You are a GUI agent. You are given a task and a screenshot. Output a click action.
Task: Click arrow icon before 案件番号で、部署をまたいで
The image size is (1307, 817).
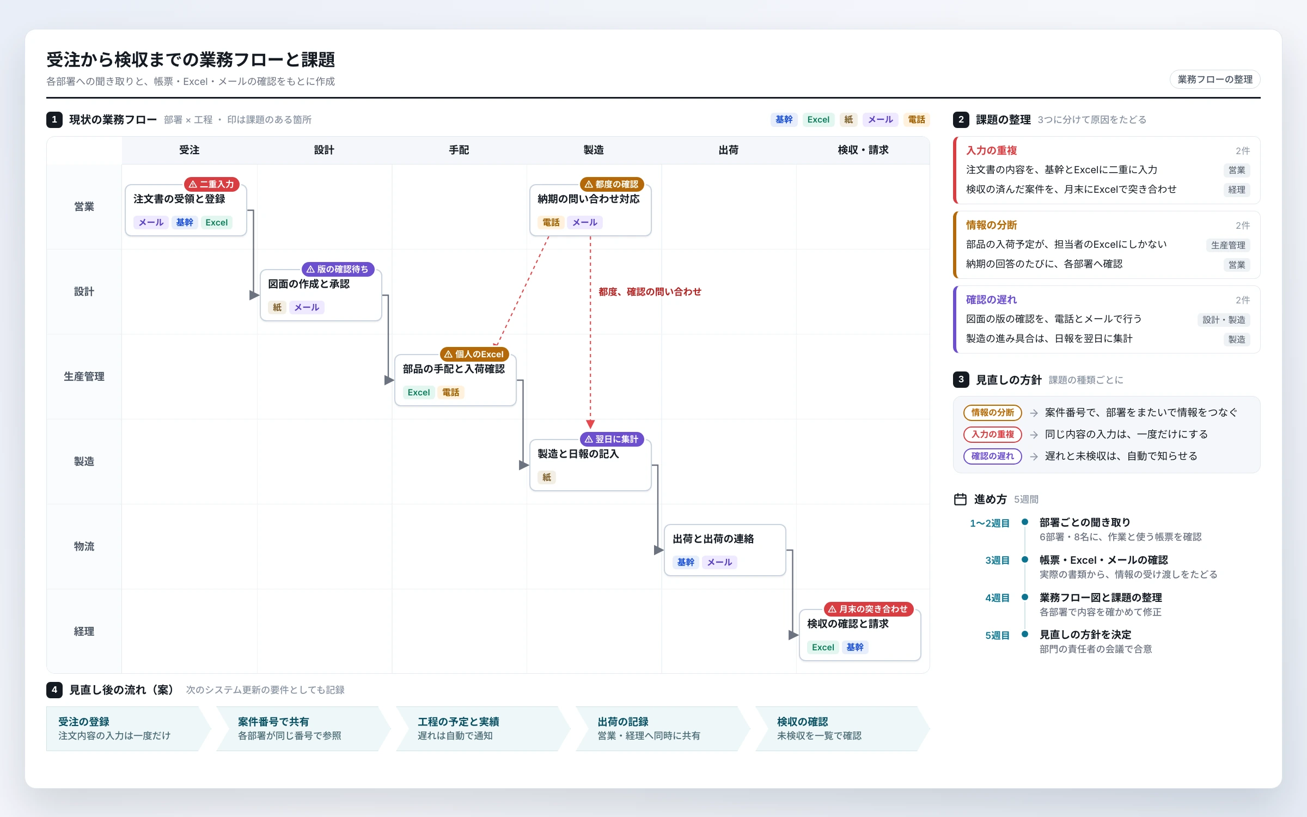[1033, 413]
